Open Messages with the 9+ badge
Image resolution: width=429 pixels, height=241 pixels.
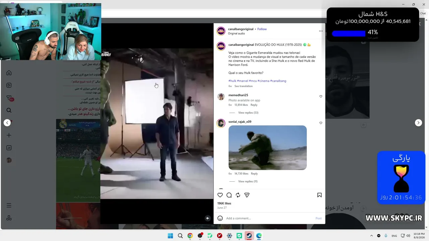9,98
